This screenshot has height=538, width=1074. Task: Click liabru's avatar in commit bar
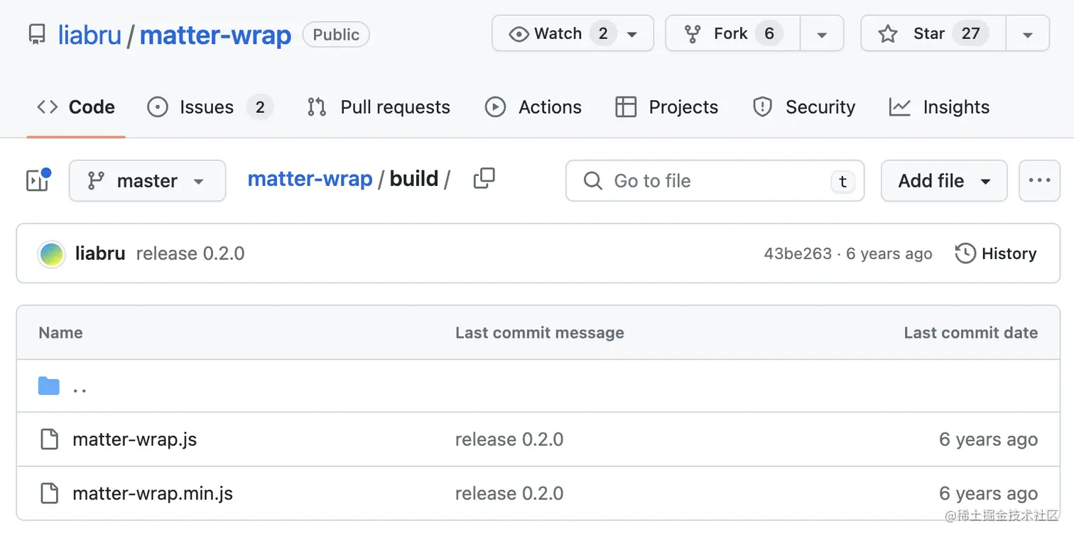point(51,254)
